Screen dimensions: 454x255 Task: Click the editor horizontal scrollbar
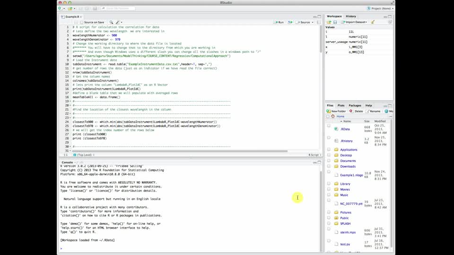coord(180,151)
